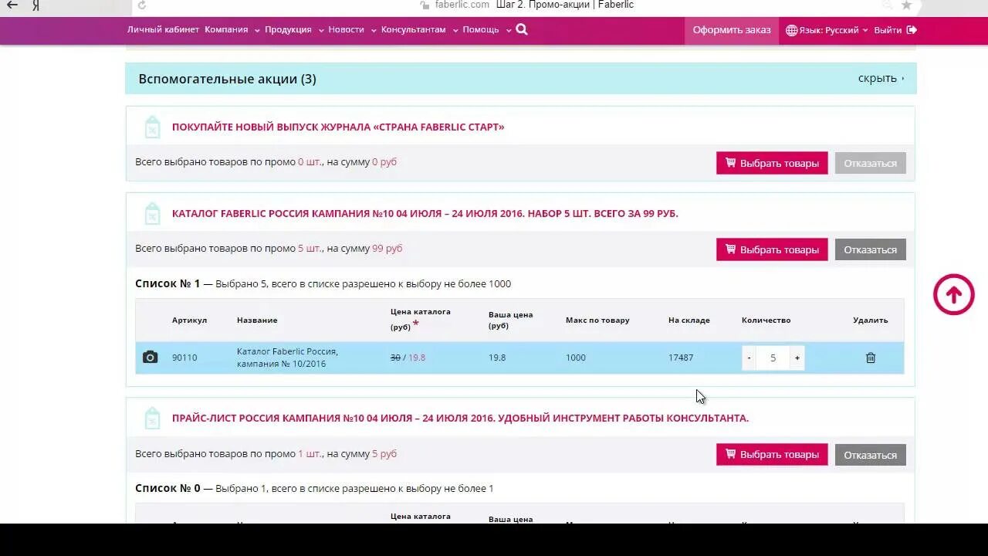Click the Yandex Я browser icon
The width and height of the screenshot is (988, 556).
click(36, 5)
